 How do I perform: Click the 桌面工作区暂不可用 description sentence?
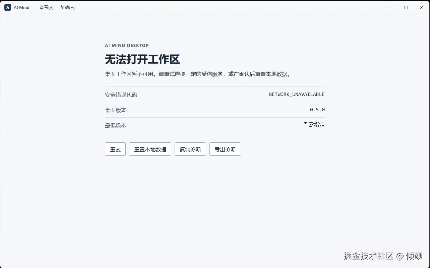(197, 74)
